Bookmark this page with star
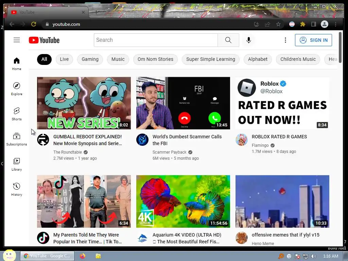The image size is (348, 261). pyautogui.click(x=278, y=24)
